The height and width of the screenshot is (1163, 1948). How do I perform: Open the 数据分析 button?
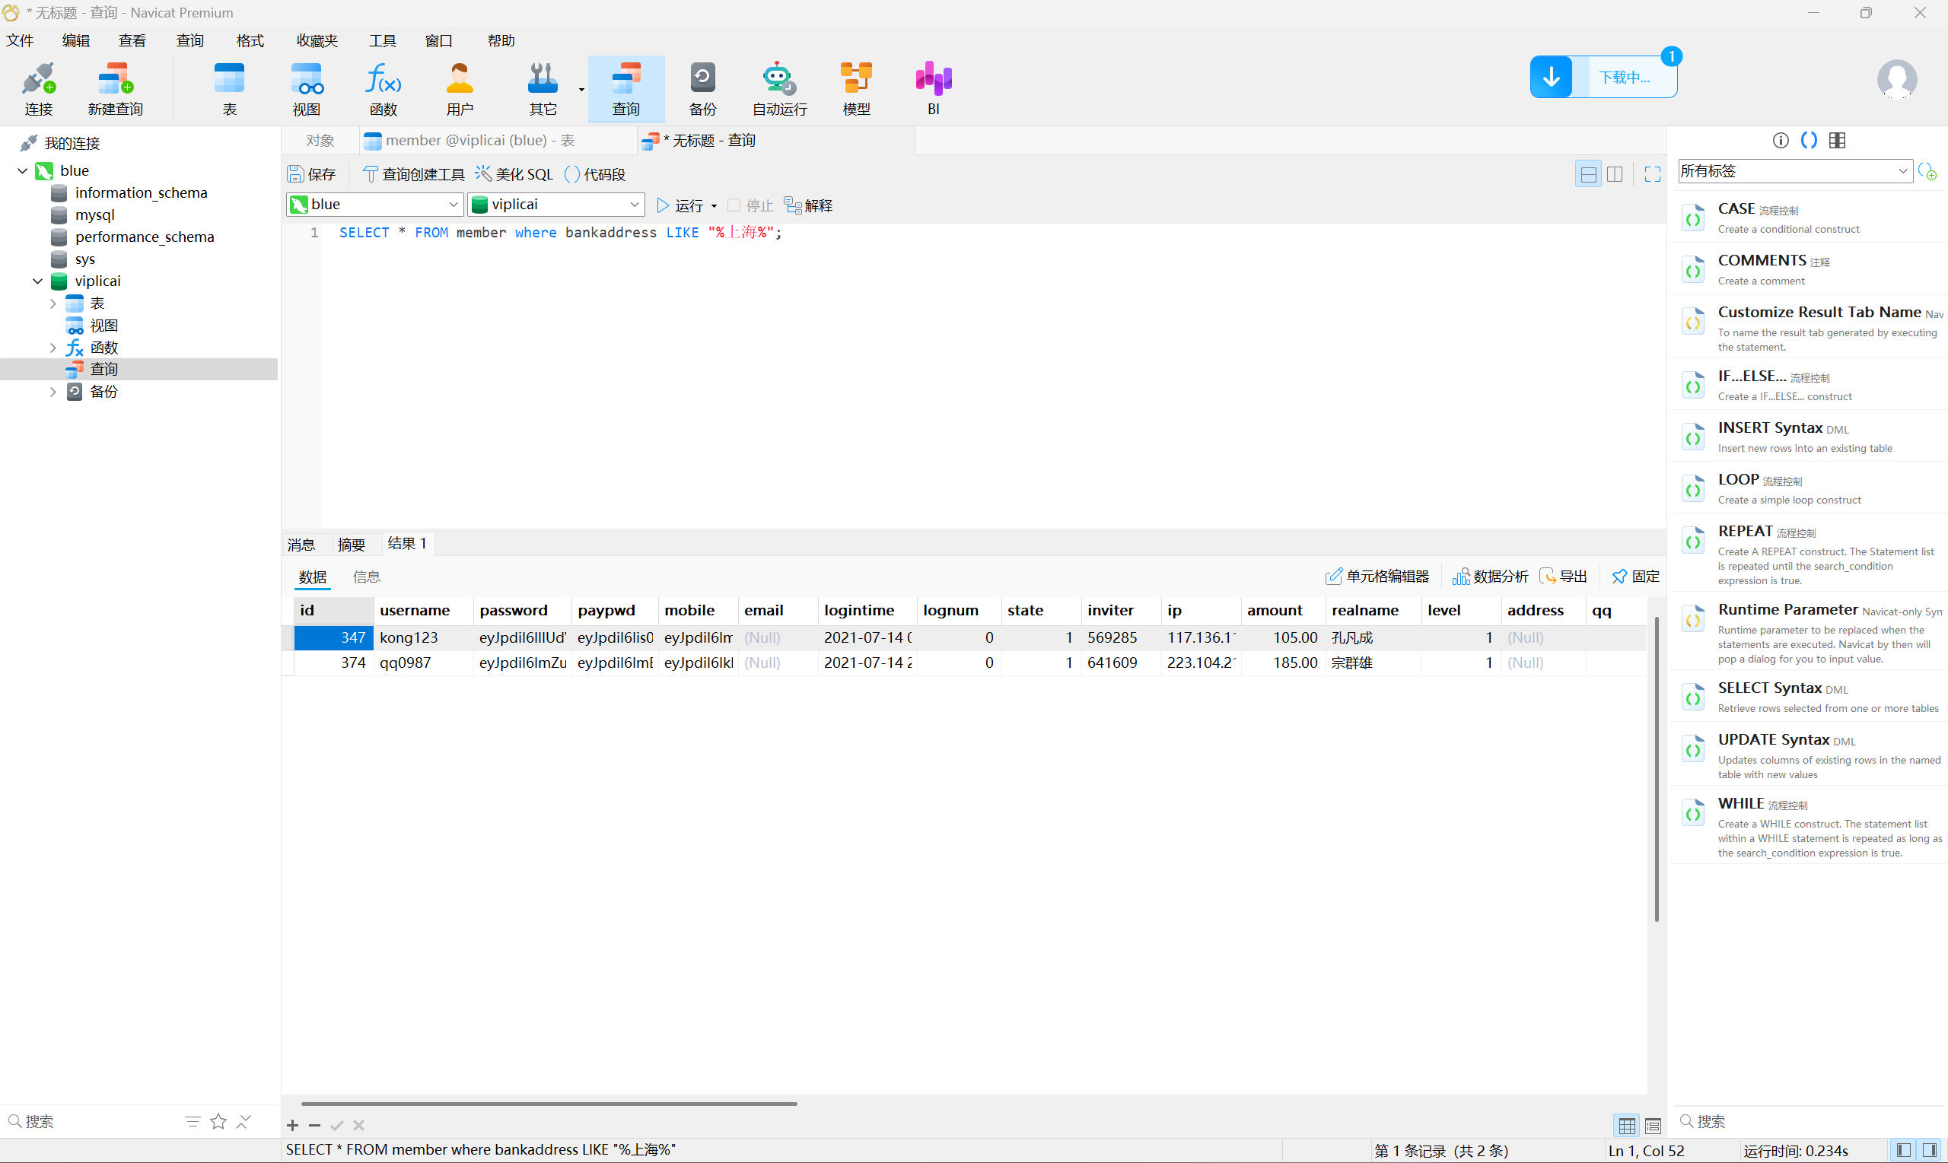[x=1490, y=576]
